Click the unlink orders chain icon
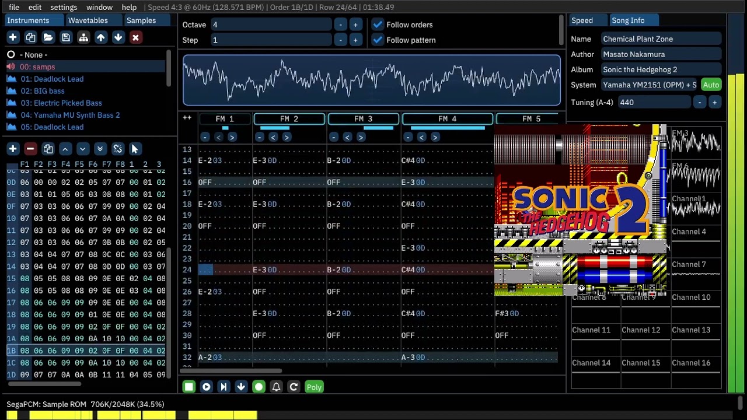The width and height of the screenshot is (747, 420). tap(117, 149)
